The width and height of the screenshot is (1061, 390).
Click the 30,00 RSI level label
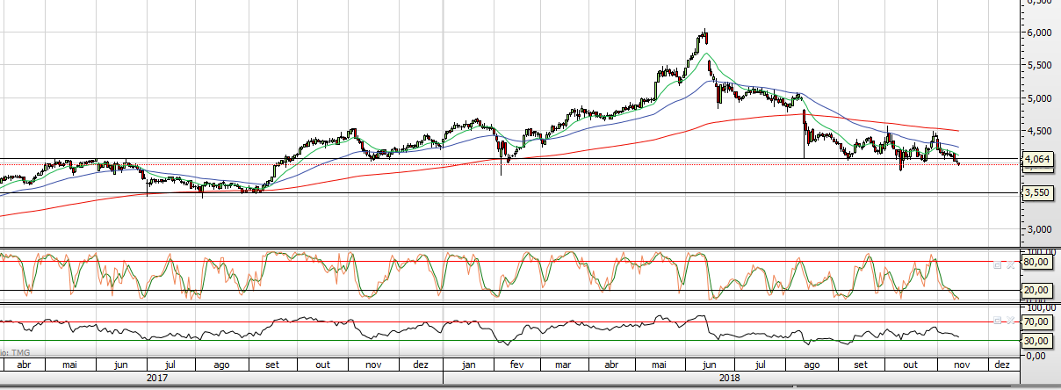tap(1037, 341)
